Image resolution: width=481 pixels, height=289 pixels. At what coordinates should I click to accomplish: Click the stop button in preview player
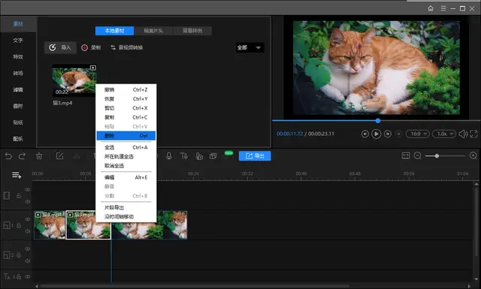(x=398, y=134)
